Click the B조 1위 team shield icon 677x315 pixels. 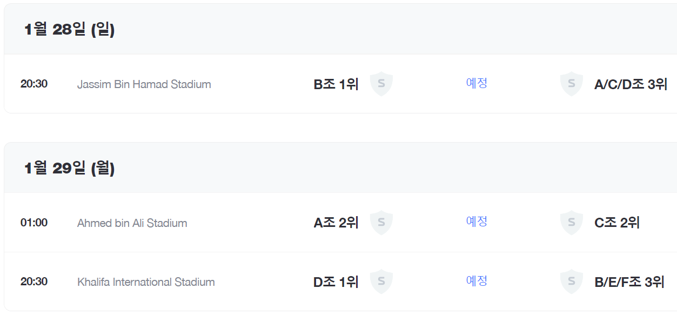point(381,84)
